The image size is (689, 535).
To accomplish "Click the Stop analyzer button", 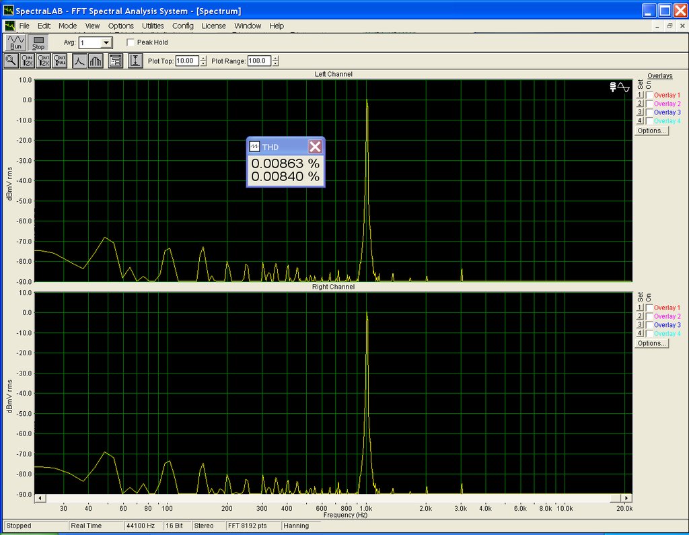I will pyautogui.click(x=38, y=42).
